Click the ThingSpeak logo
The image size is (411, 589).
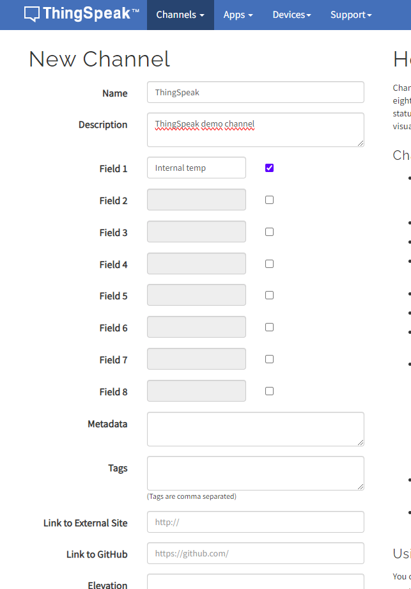(x=81, y=14)
